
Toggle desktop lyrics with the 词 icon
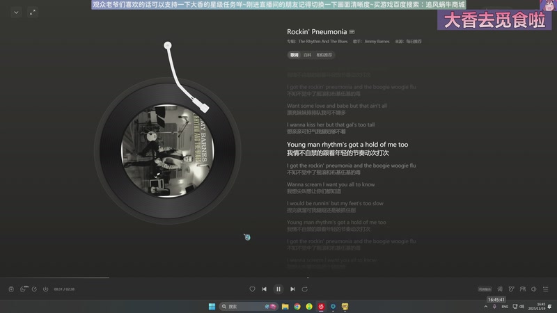[500, 289]
